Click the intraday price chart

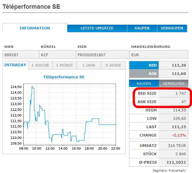70,114
